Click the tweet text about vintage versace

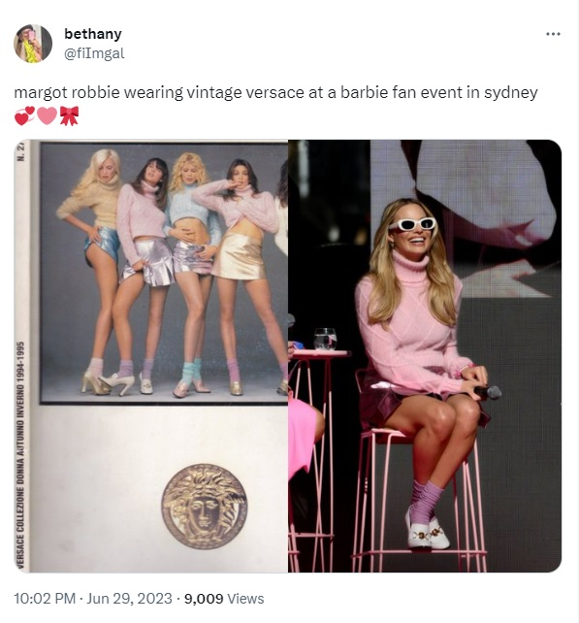275,92
